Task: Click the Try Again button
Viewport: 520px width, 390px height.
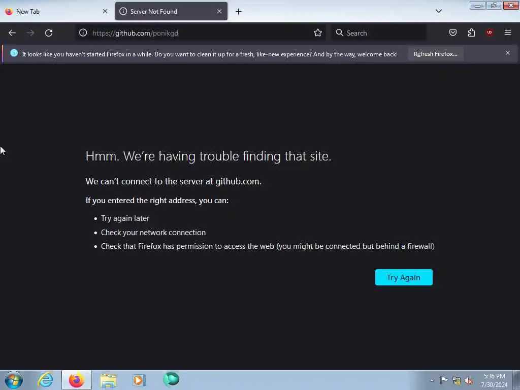Action: point(404,277)
